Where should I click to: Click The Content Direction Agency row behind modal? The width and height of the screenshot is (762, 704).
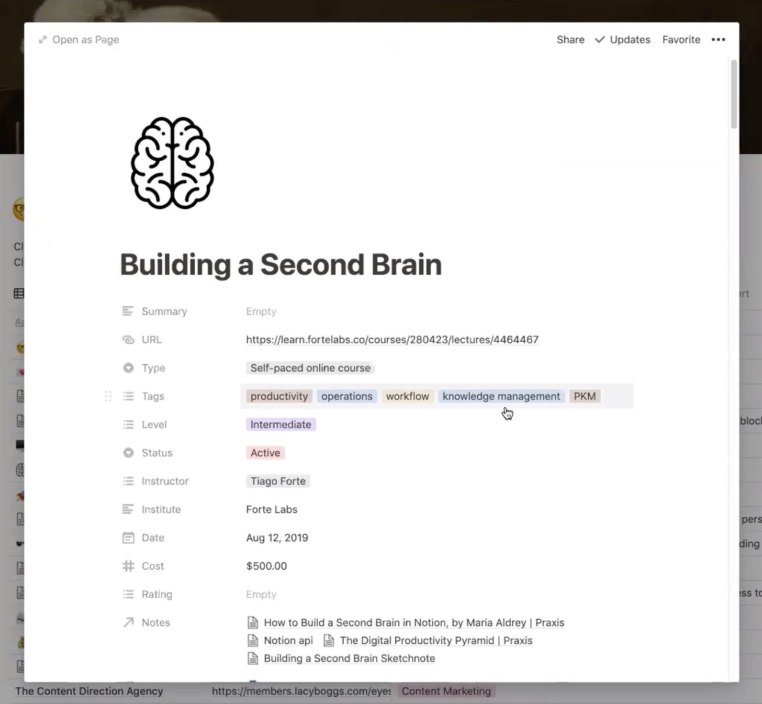click(89, 691)
